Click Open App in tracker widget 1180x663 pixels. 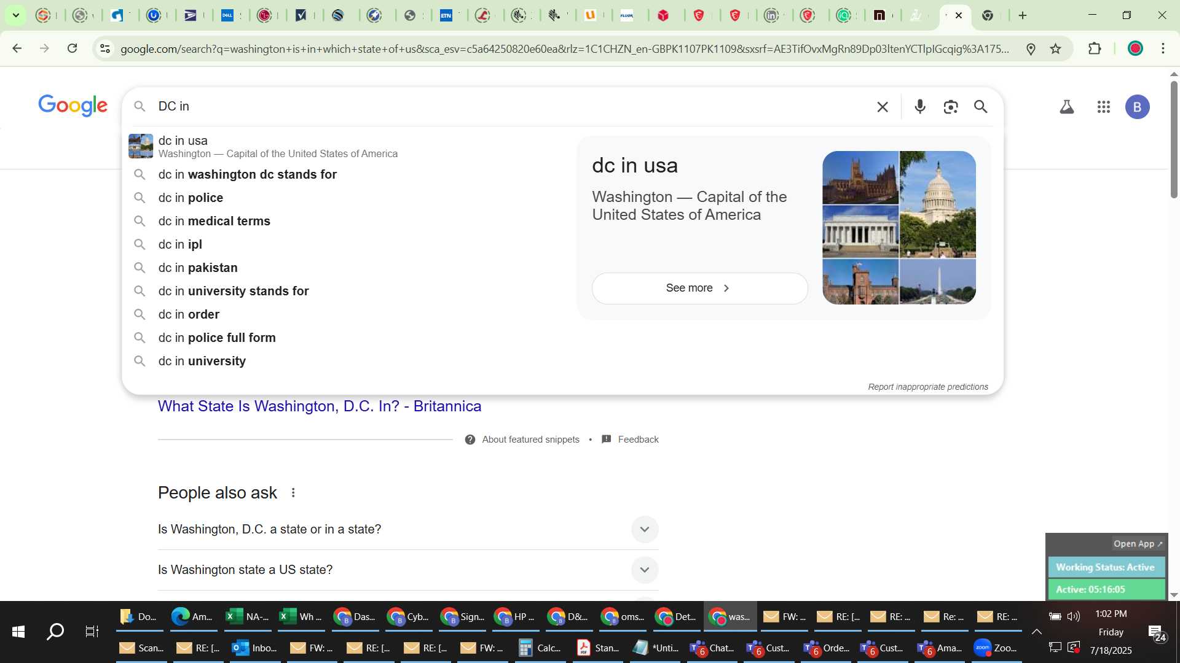1138,544
